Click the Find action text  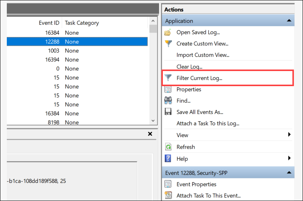[183, 100]
